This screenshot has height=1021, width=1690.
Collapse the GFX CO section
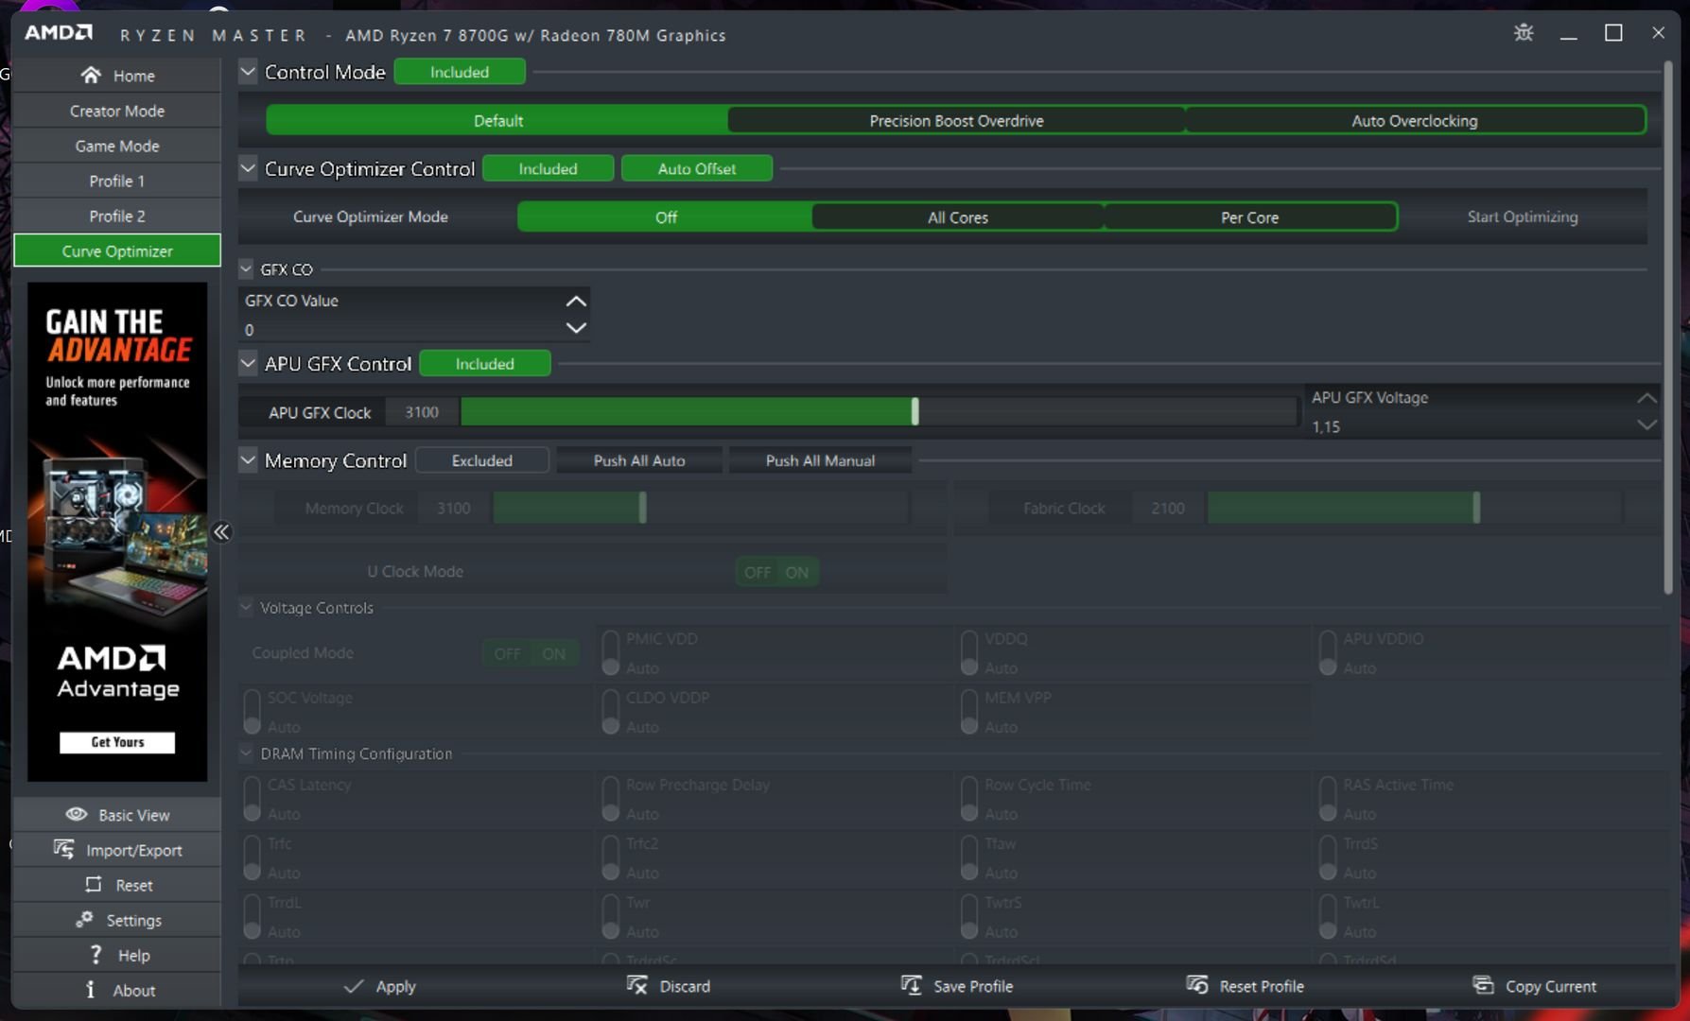click(x=246, y=269)
